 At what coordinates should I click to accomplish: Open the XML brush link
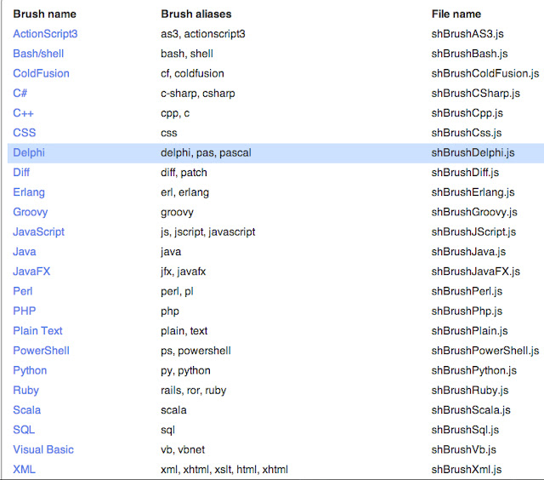[25, 470]
